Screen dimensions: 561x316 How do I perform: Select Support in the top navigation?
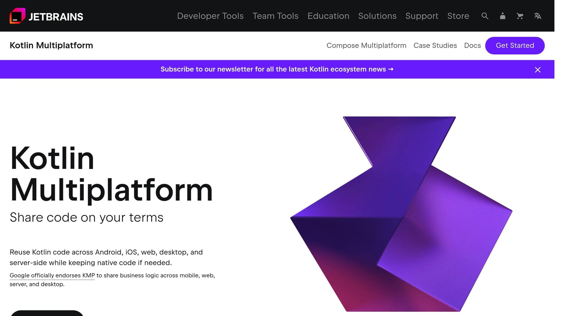click(x=422, y=16)
